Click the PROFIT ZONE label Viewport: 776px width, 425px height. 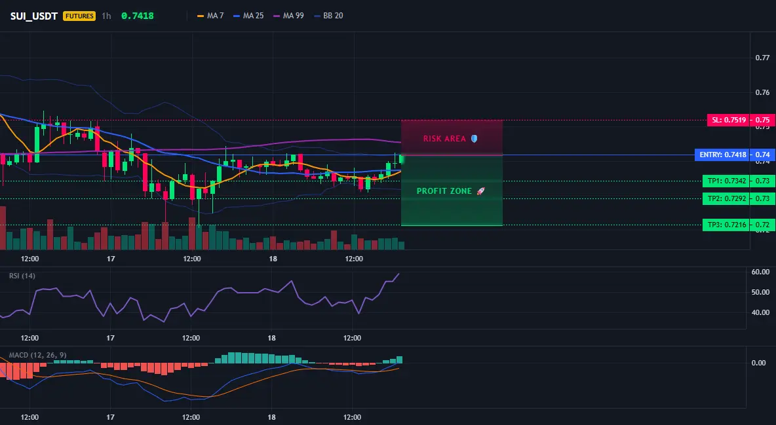444,191
